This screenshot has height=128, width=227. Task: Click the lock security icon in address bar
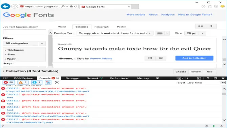71,6
